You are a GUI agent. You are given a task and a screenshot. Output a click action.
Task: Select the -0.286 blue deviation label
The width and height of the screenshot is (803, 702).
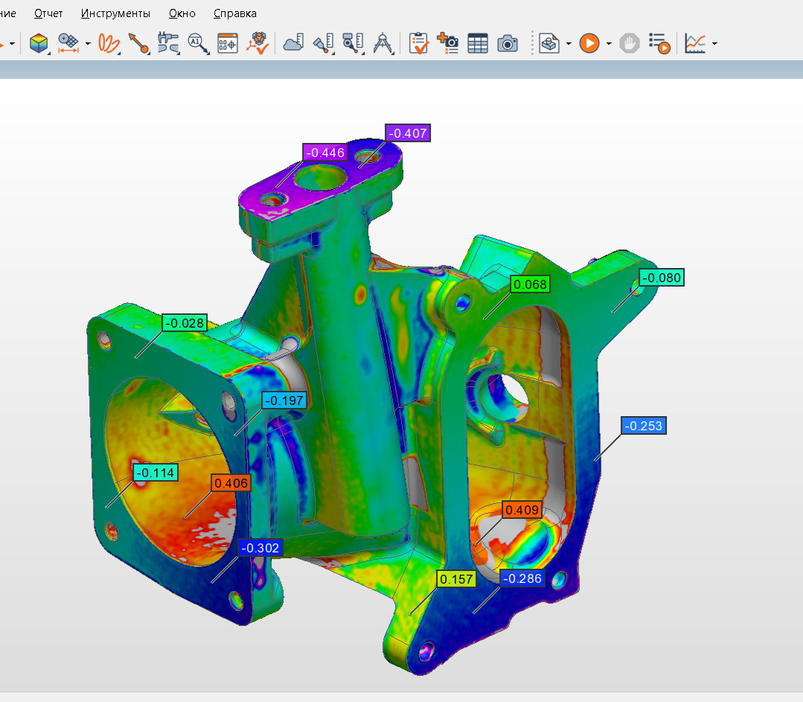522,578
